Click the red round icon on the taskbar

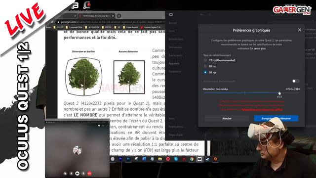click(168, 159)
